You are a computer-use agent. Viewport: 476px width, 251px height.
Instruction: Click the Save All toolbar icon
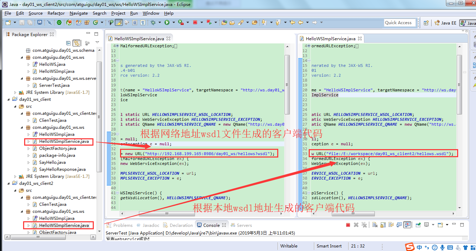tap(30, 22)
